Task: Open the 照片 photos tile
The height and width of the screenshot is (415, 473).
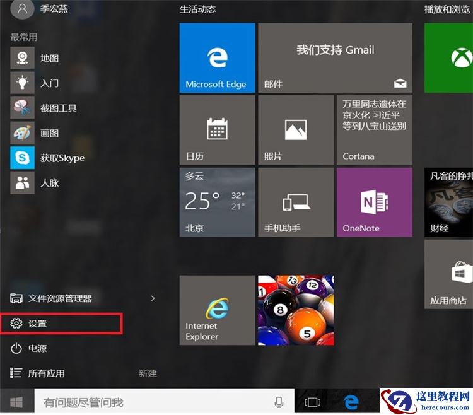Action: 296,130
